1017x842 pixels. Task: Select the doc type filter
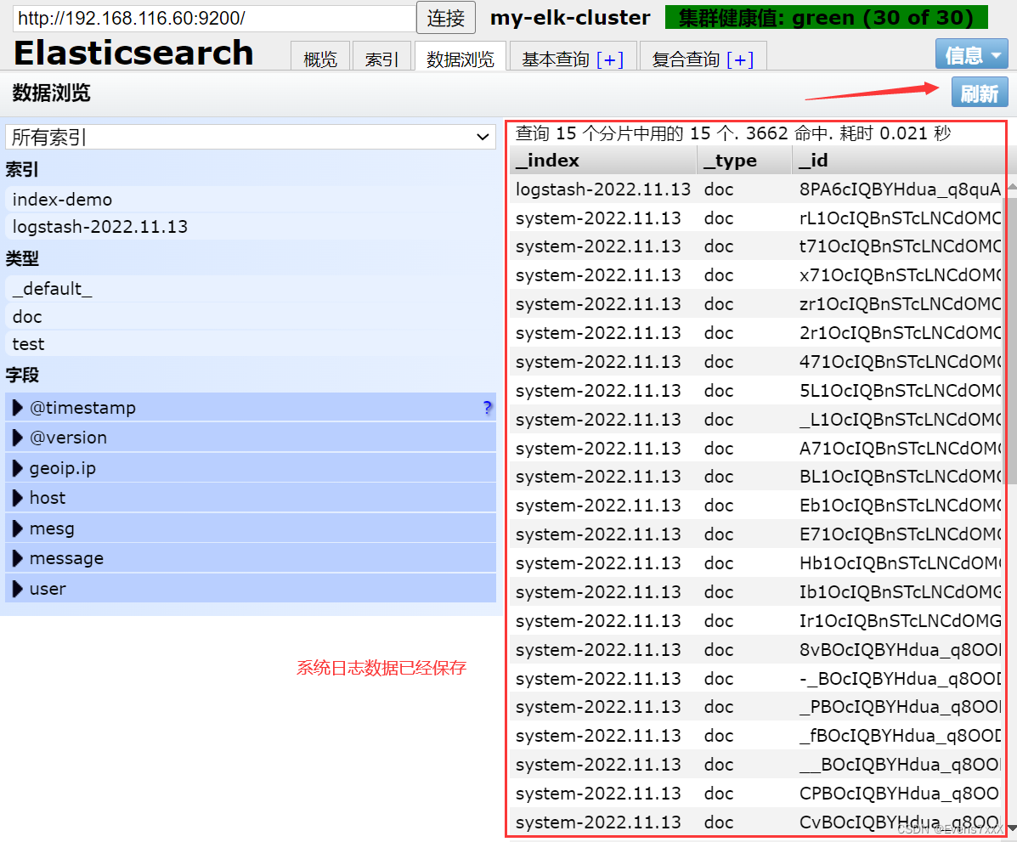click(251, 317)
